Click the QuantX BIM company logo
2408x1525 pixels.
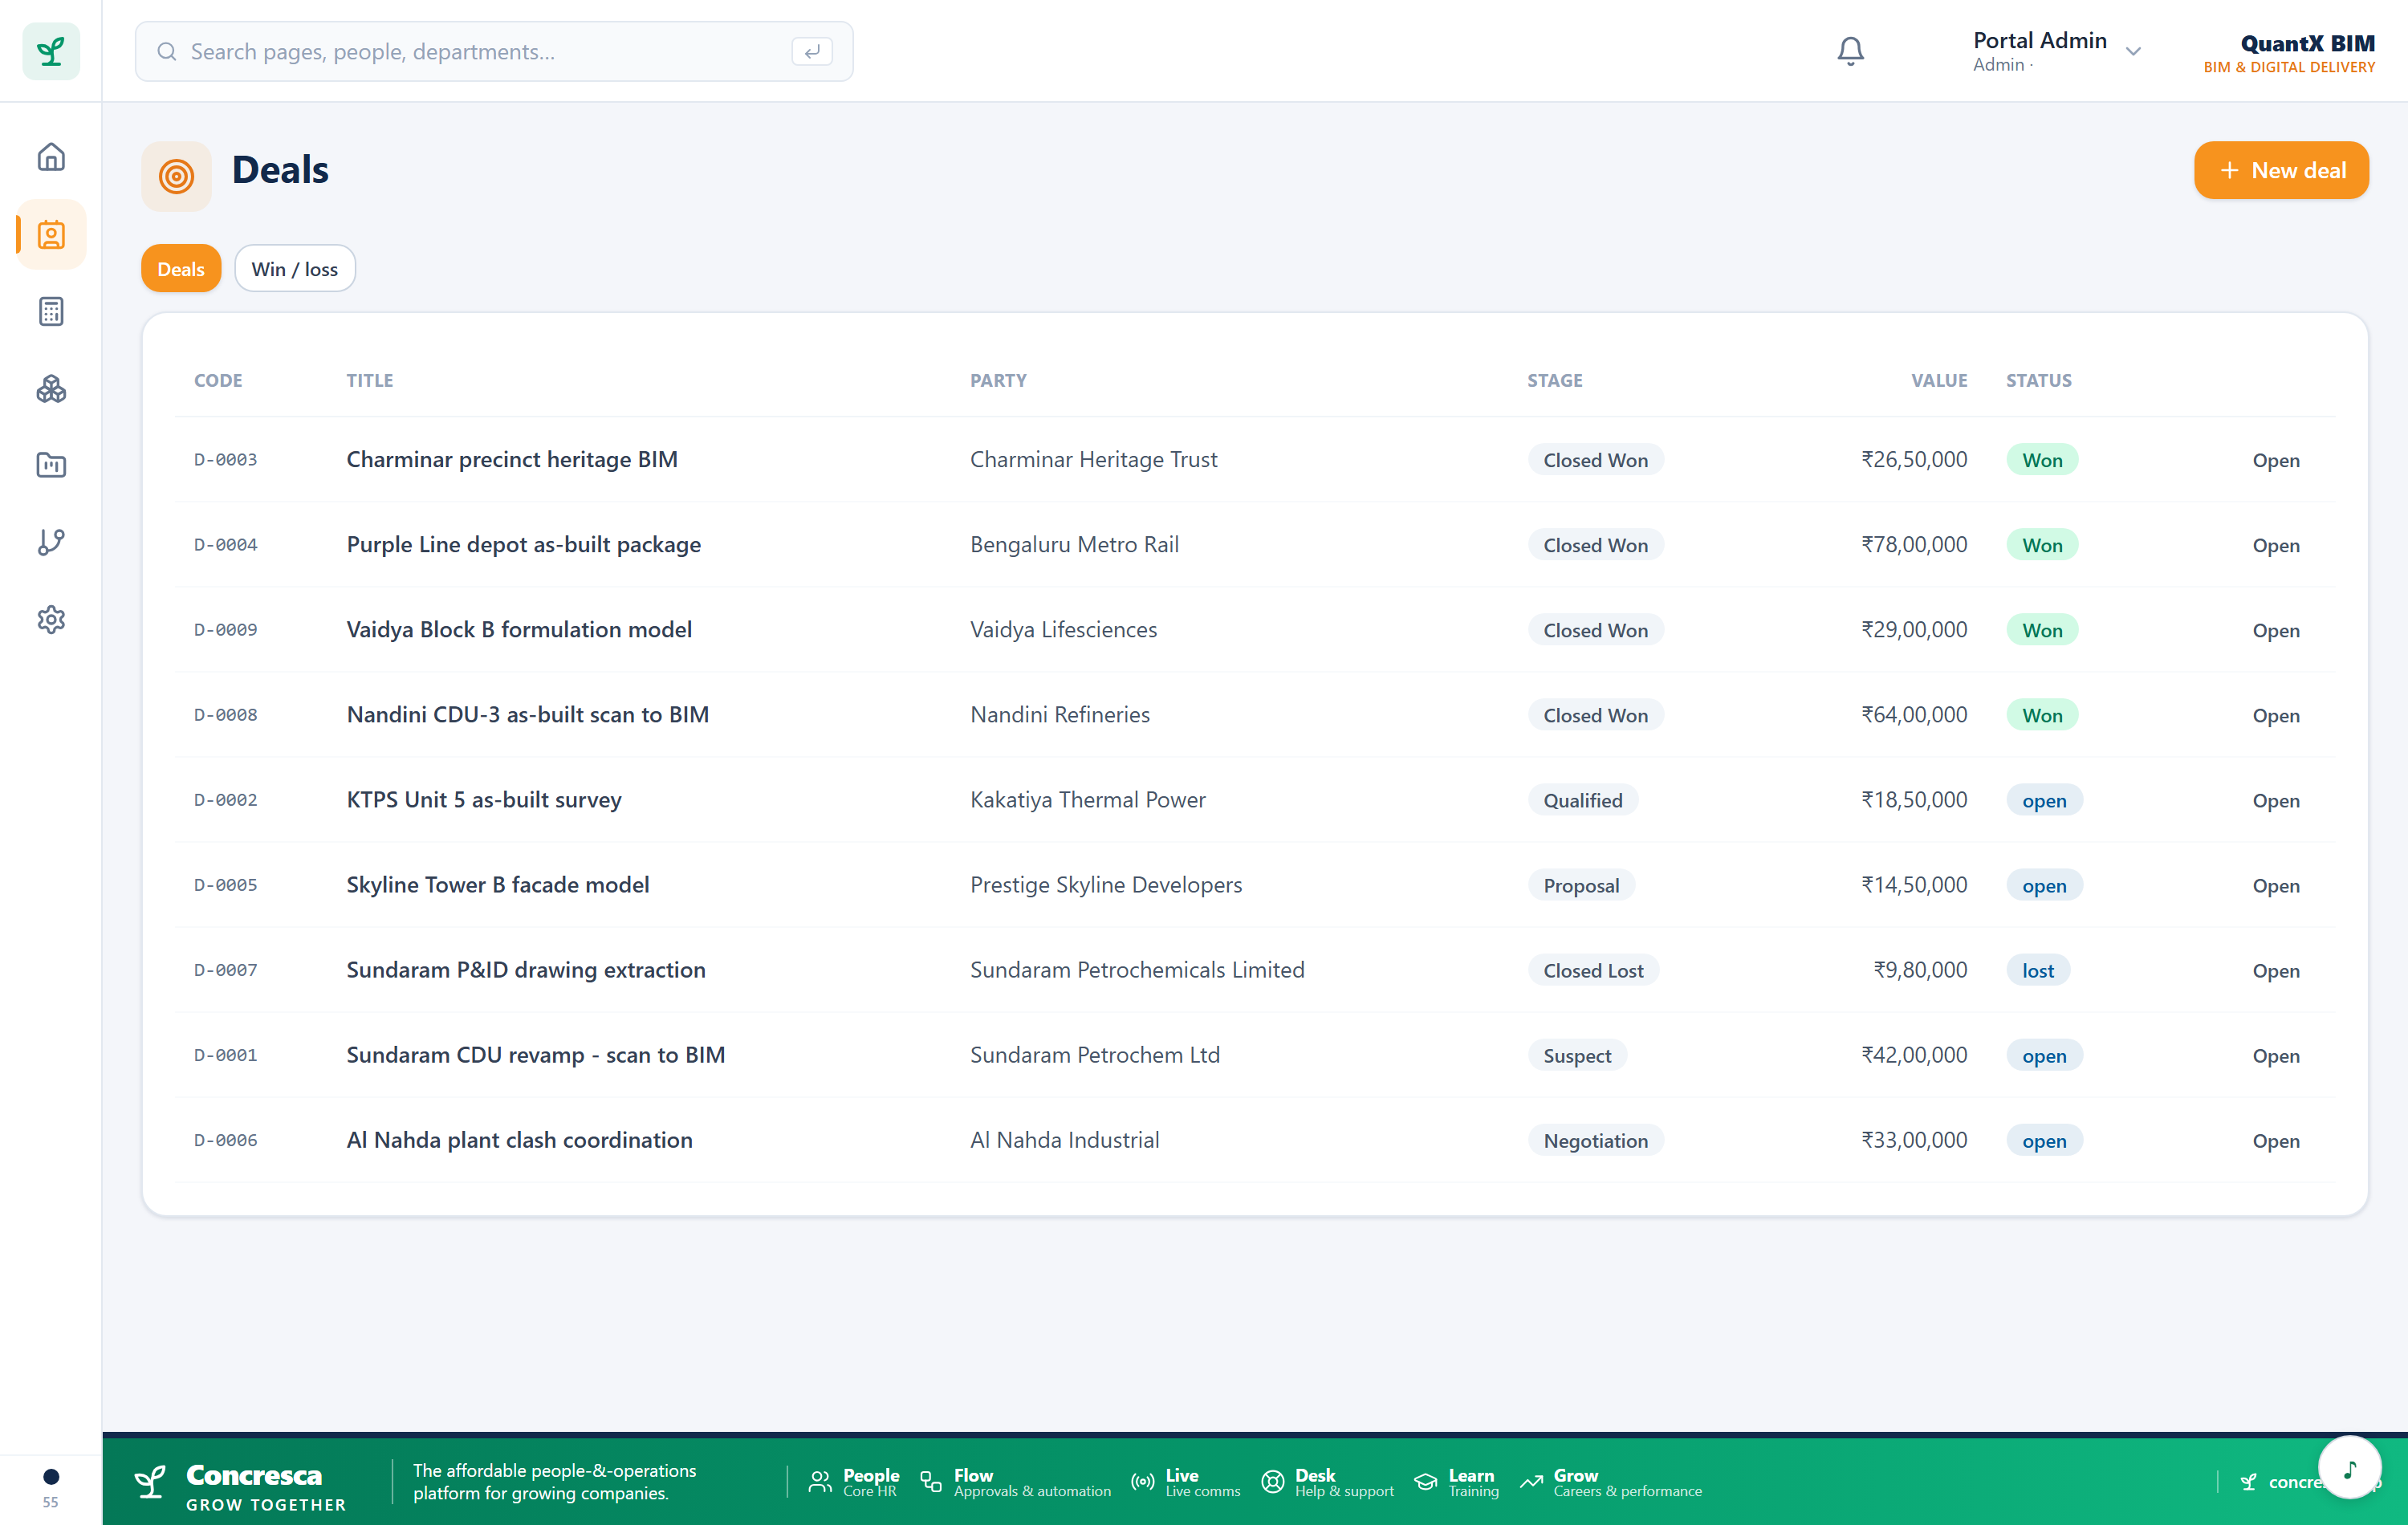coord(2289,52)
